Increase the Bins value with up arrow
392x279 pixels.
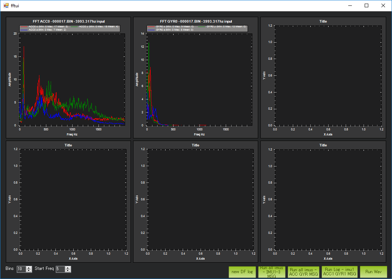[29, 268]
